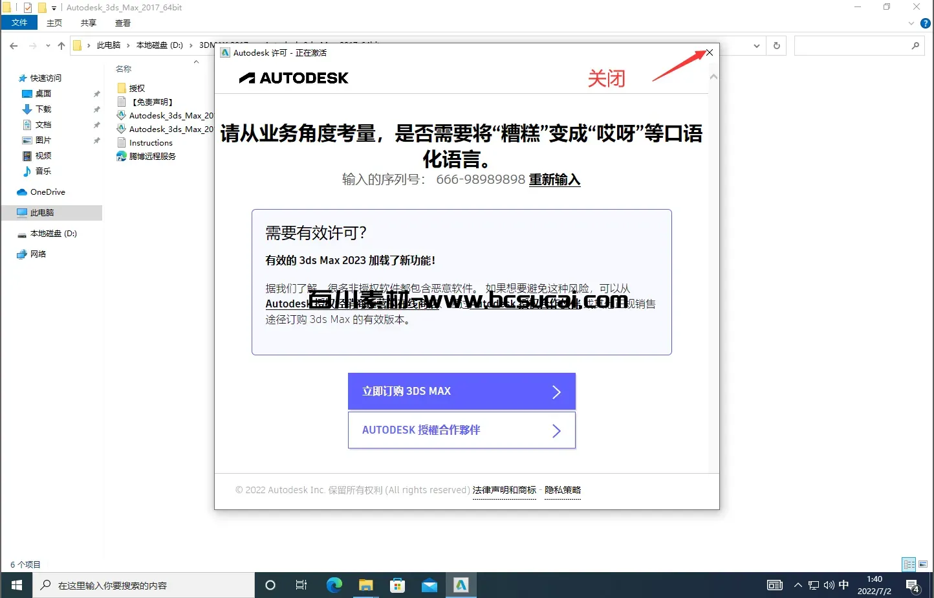Click properties checkmark quick access icon
Image resolution: width=934 pixels, height=598 pixels.
pos(28,8)
